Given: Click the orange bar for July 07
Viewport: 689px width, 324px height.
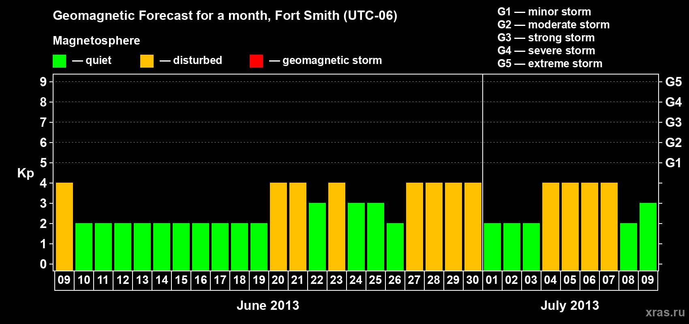Looking at the screenshot, I should pos(609,227).
